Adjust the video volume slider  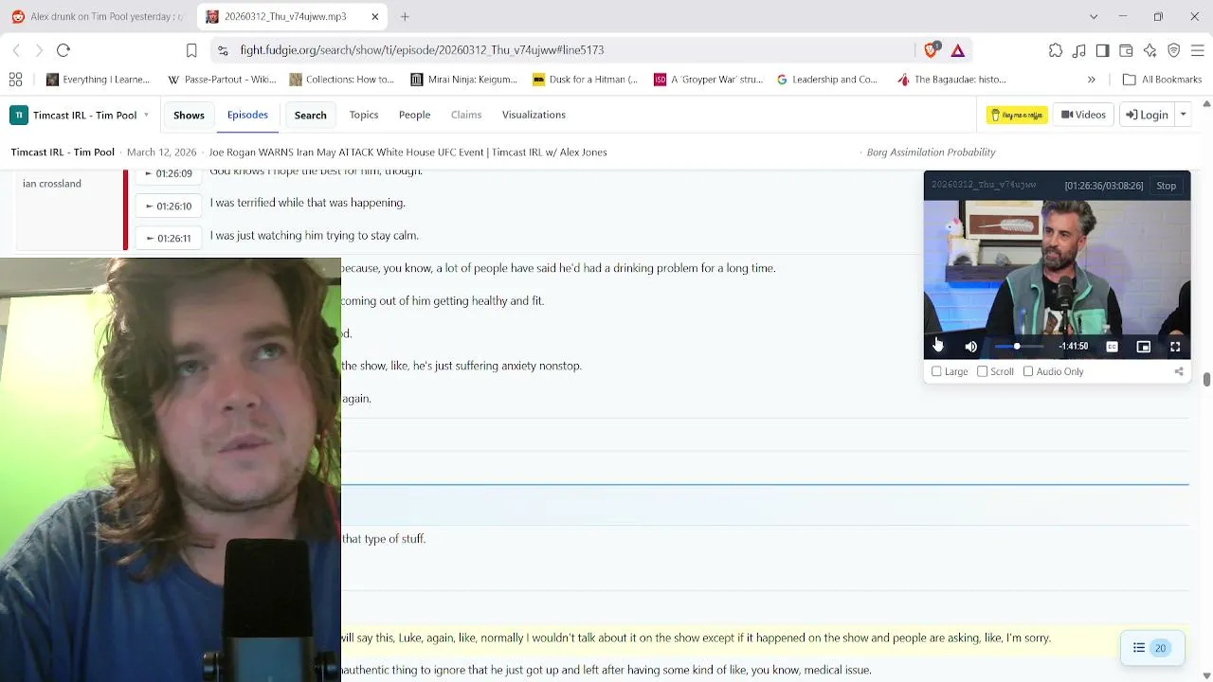click(1019, 347)
